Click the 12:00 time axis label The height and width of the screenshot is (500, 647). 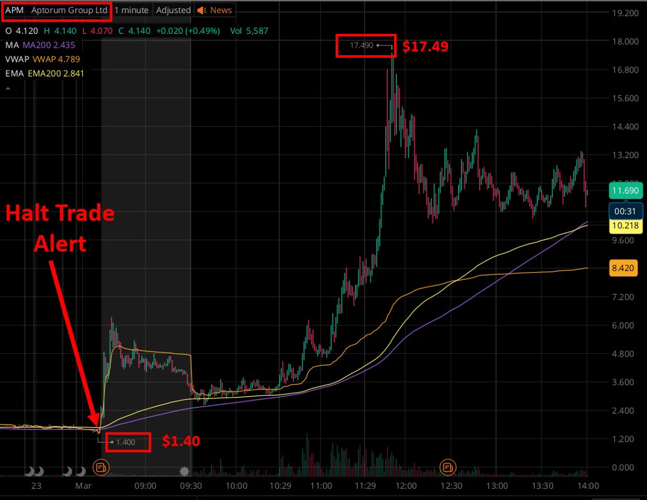coord(406,486)
